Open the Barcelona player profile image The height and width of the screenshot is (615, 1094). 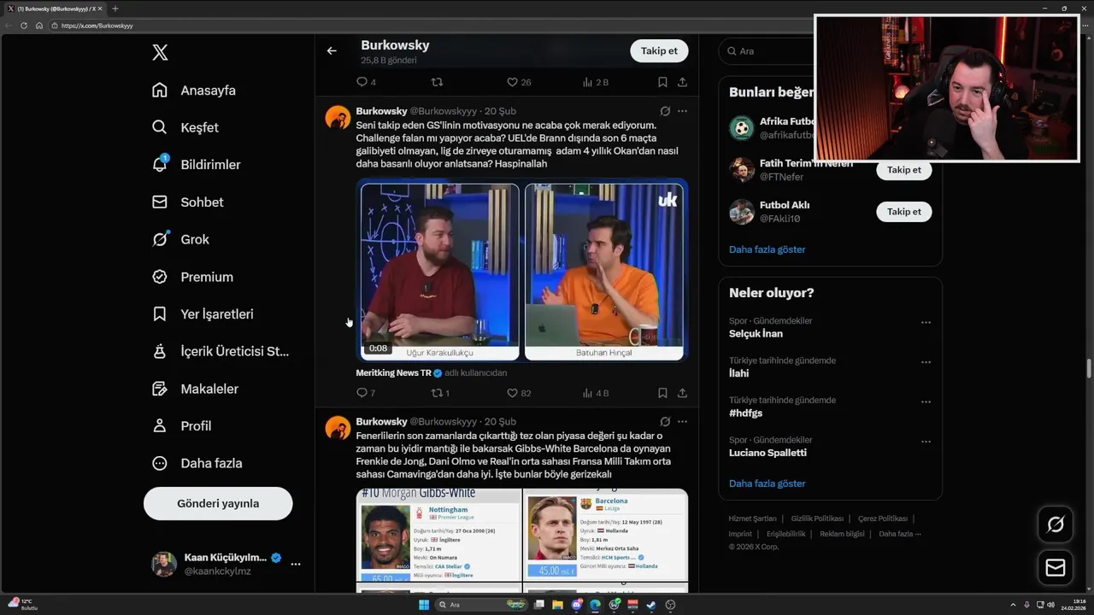(605, 535)
